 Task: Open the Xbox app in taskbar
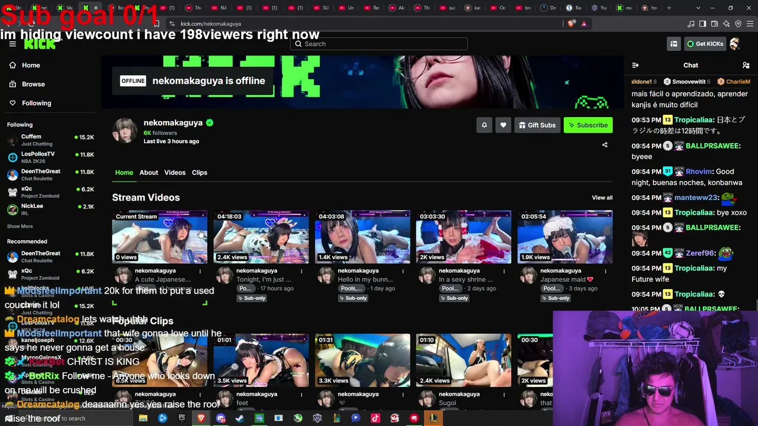coord(298,418)
